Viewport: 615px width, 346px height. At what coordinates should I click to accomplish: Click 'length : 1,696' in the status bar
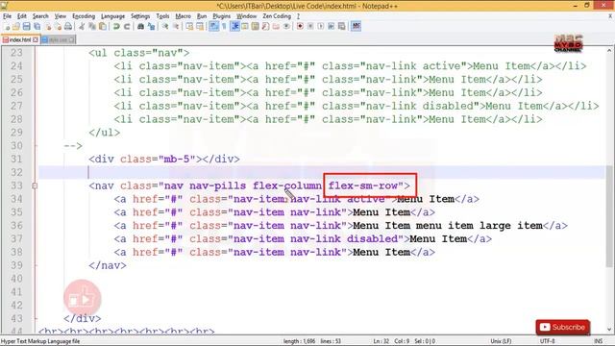pyautogui.click(x=299, y=341)
